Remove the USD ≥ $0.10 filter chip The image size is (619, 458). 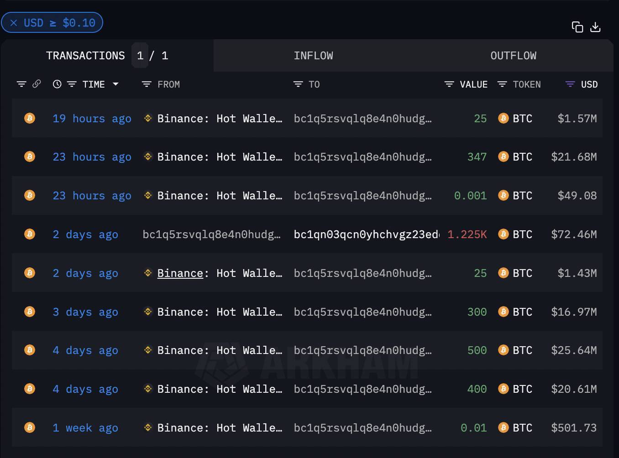pyautogui.click(x=14, y=23)
